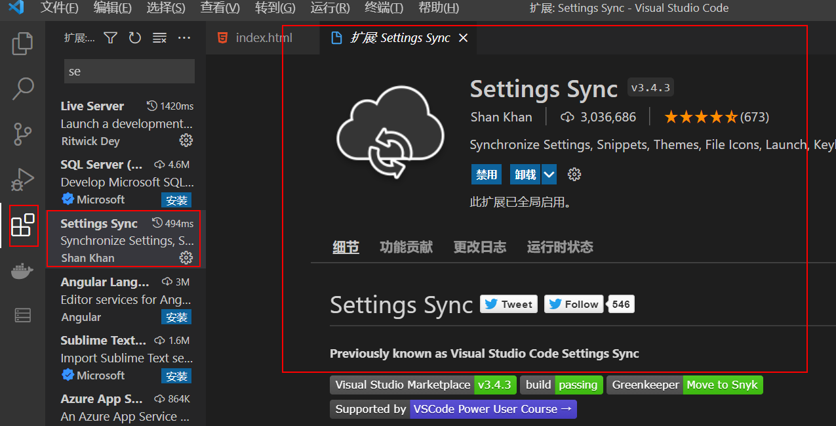Select the 细节 details tab
The width and height of the screenshot is (836, 426).
coord(346,247)
